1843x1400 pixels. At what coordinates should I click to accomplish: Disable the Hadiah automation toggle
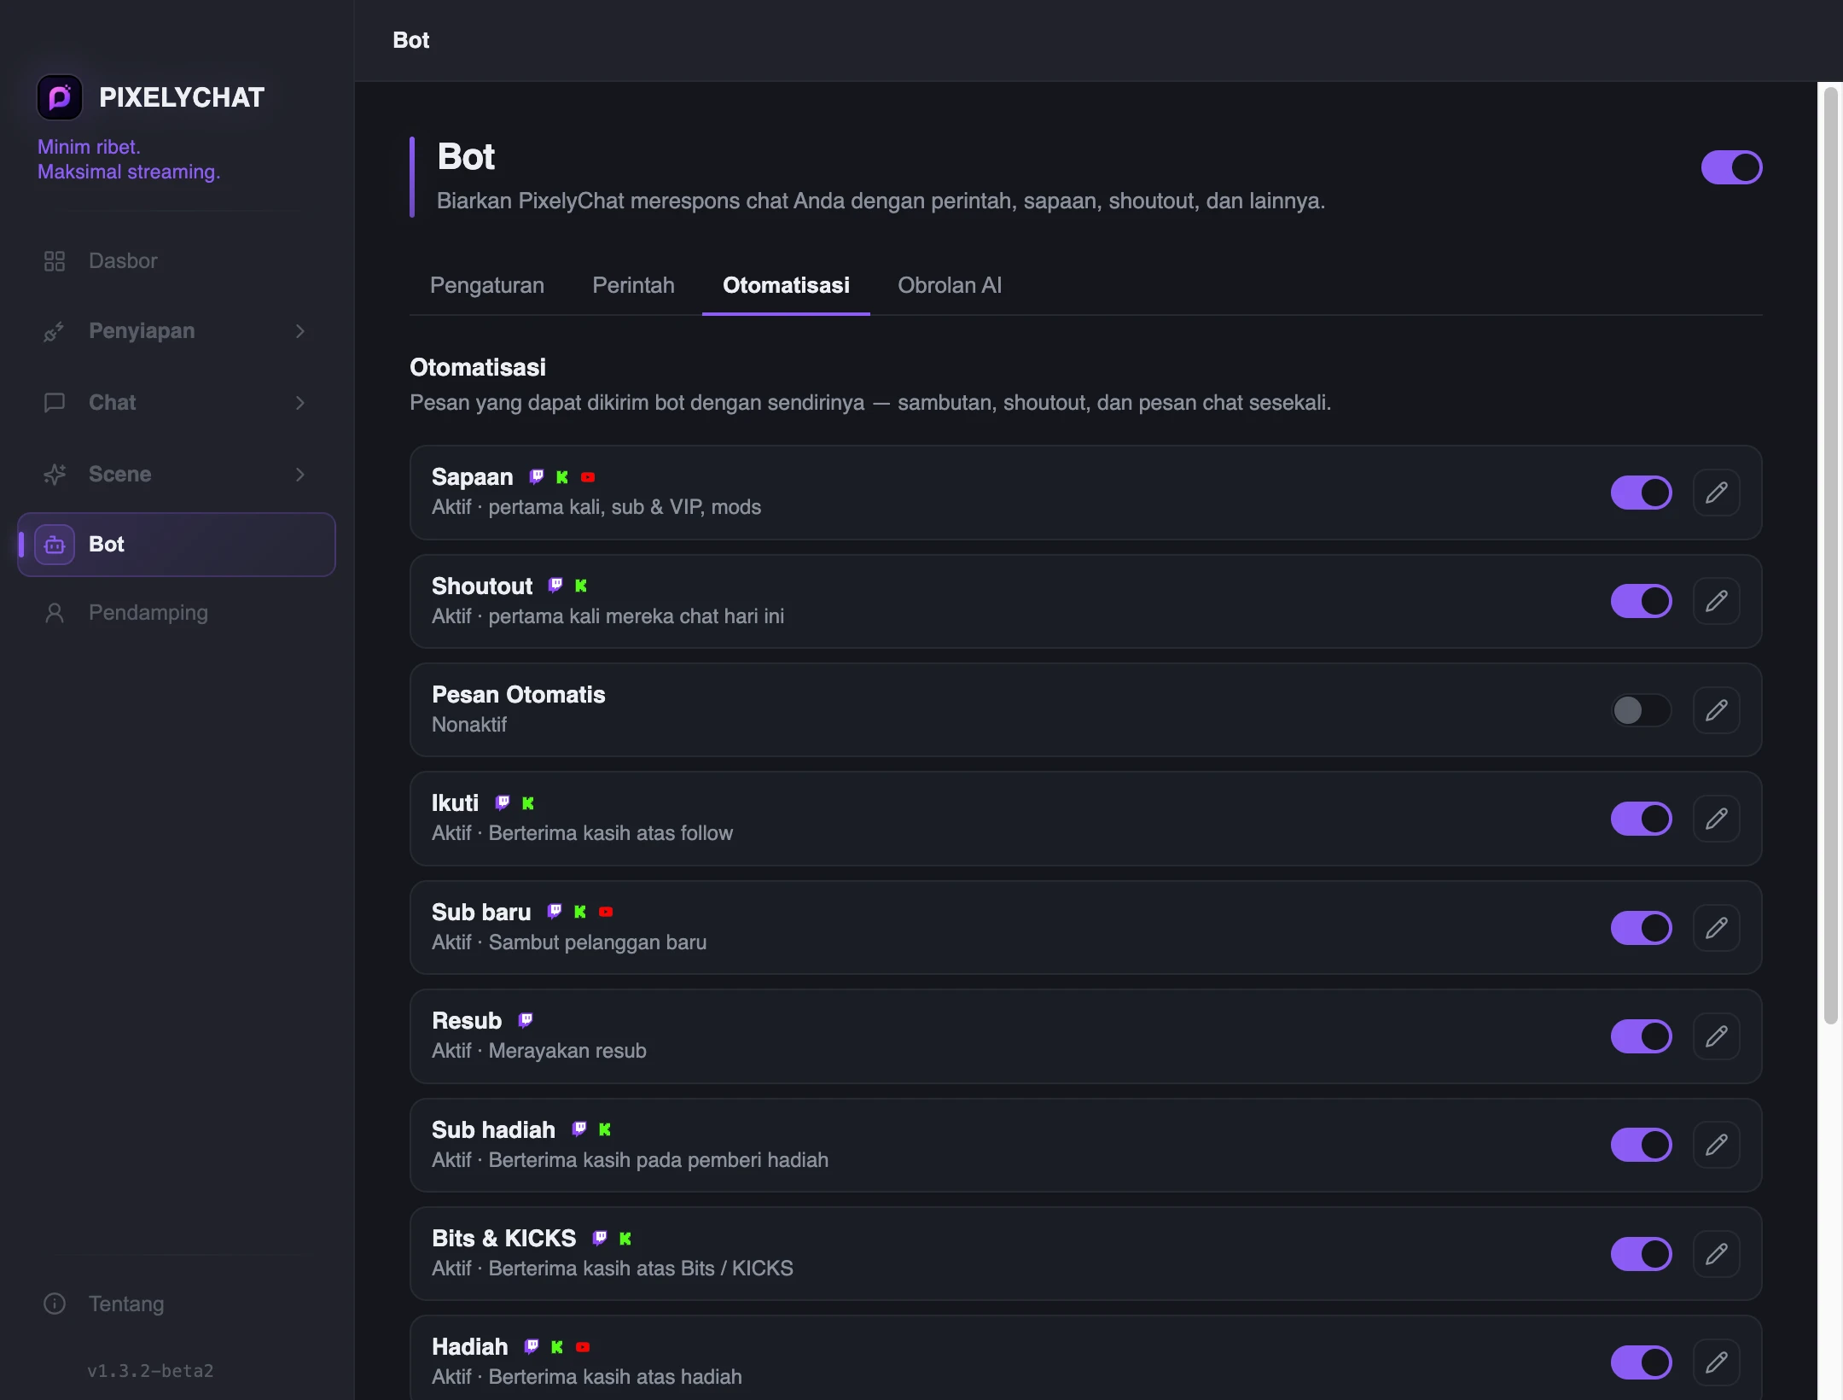click(1642, 1362)
